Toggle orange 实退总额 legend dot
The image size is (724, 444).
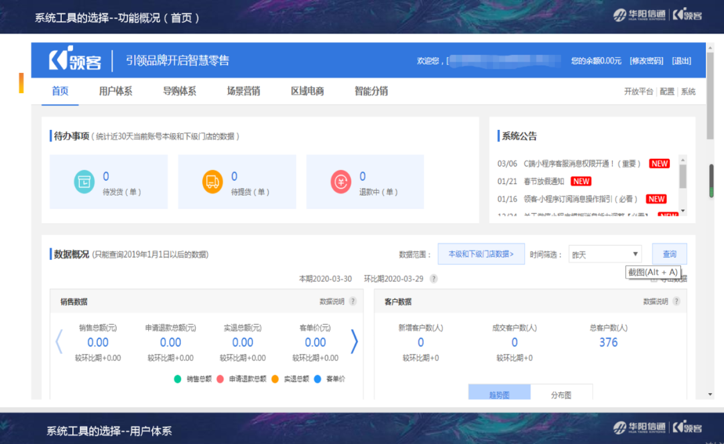point(275,379)
